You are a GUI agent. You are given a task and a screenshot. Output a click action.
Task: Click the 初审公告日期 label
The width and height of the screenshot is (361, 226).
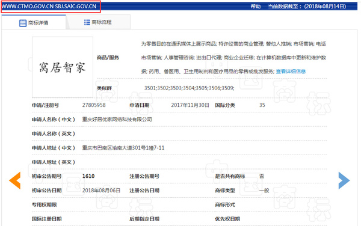[46, 191]
